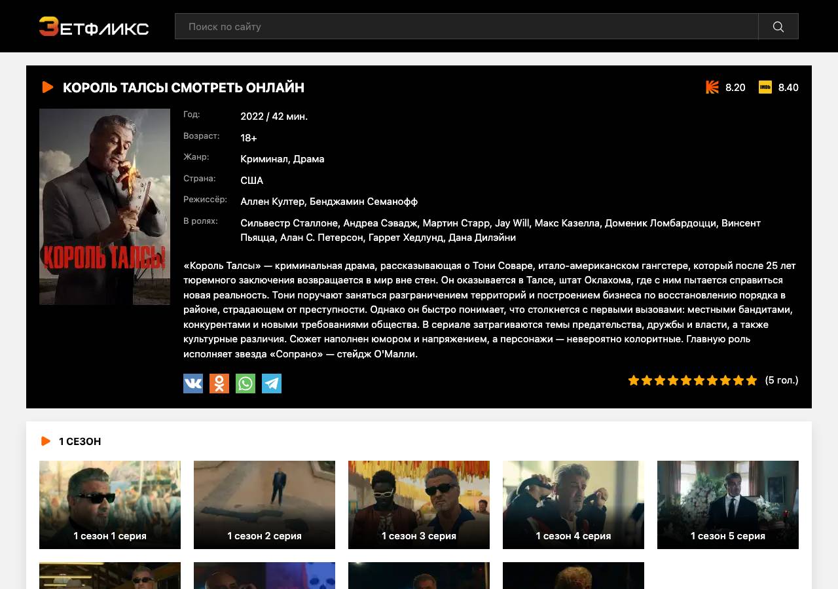Click the США country link

tap(252, 181)
